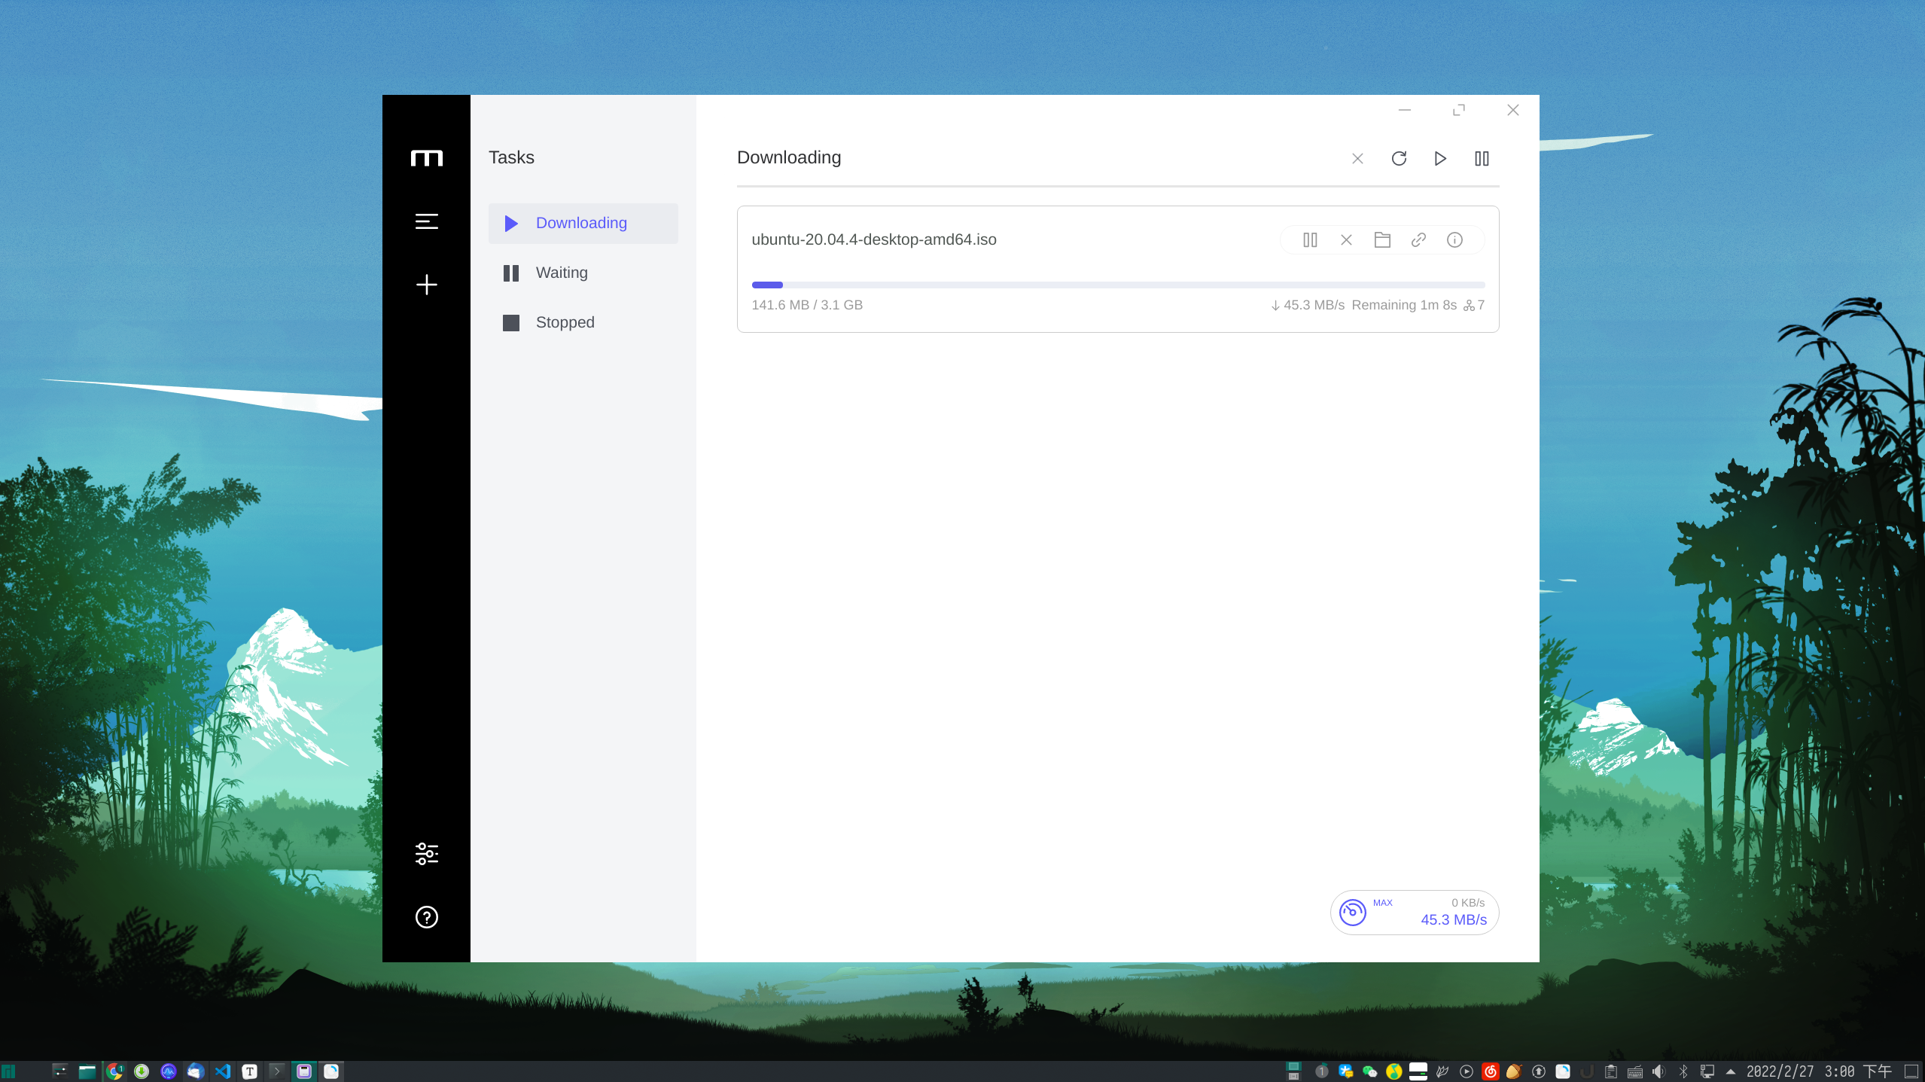Image resolution: width=1925 pixels, height=1082 pixels.
Task: Open Visual Studio Code from taskbar
Action: 223,1071
